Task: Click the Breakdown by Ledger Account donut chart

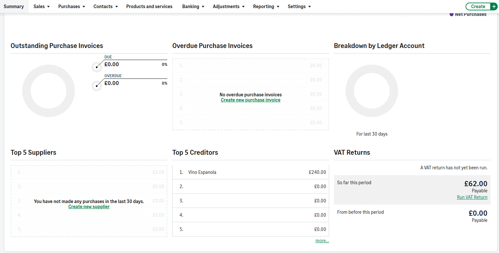Action: 372,91
